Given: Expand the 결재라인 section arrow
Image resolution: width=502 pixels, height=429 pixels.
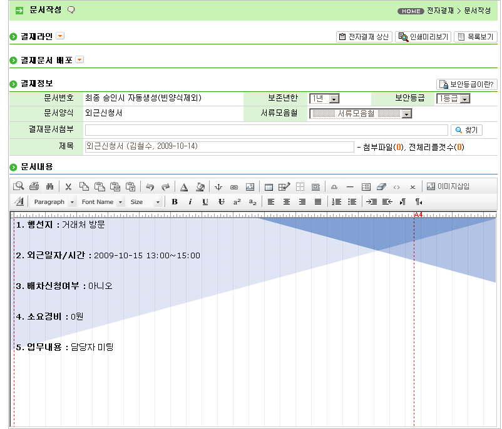Looking at the screenshot, I should tap(60, 37).
